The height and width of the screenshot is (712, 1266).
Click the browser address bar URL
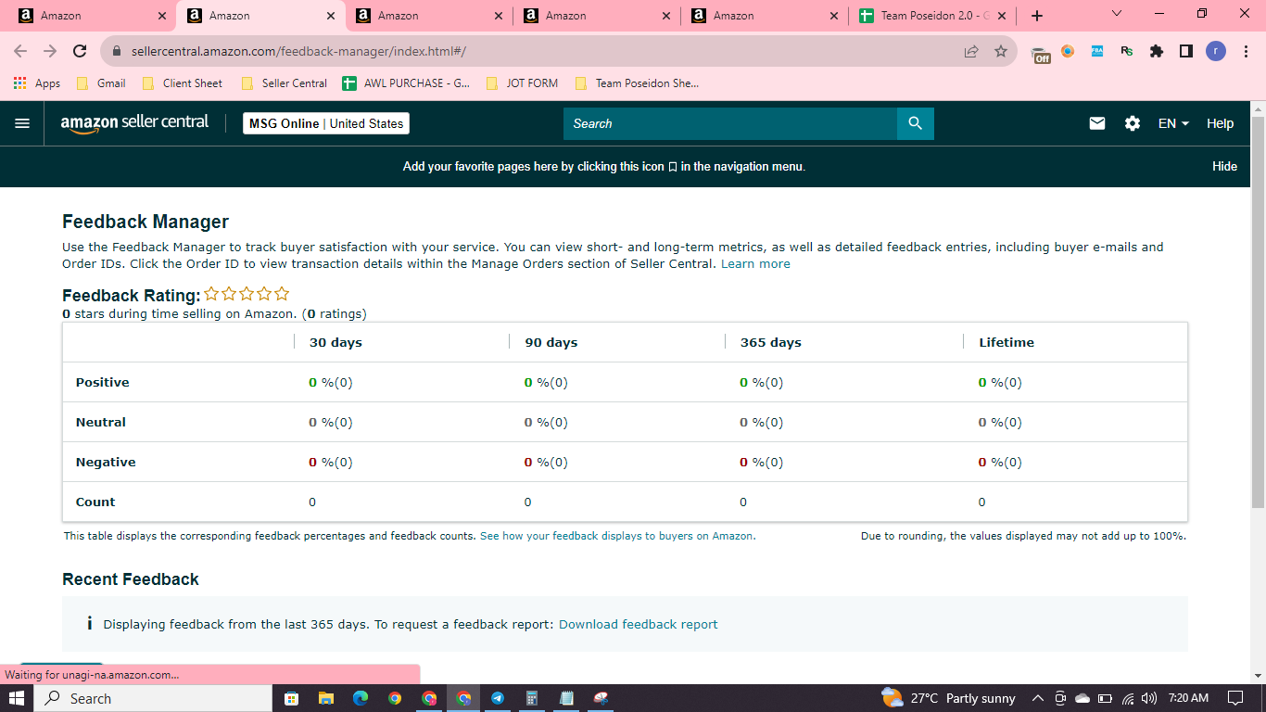click(298, 52)
